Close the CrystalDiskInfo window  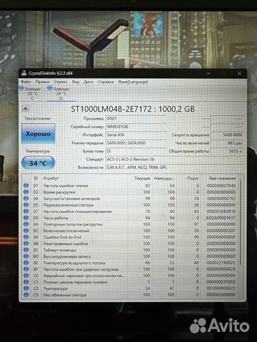239,73
